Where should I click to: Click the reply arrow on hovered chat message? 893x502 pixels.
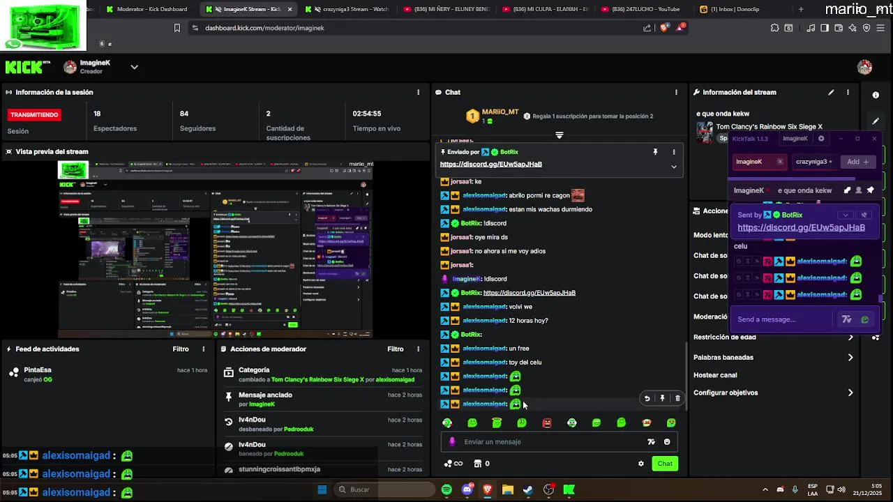647,398
